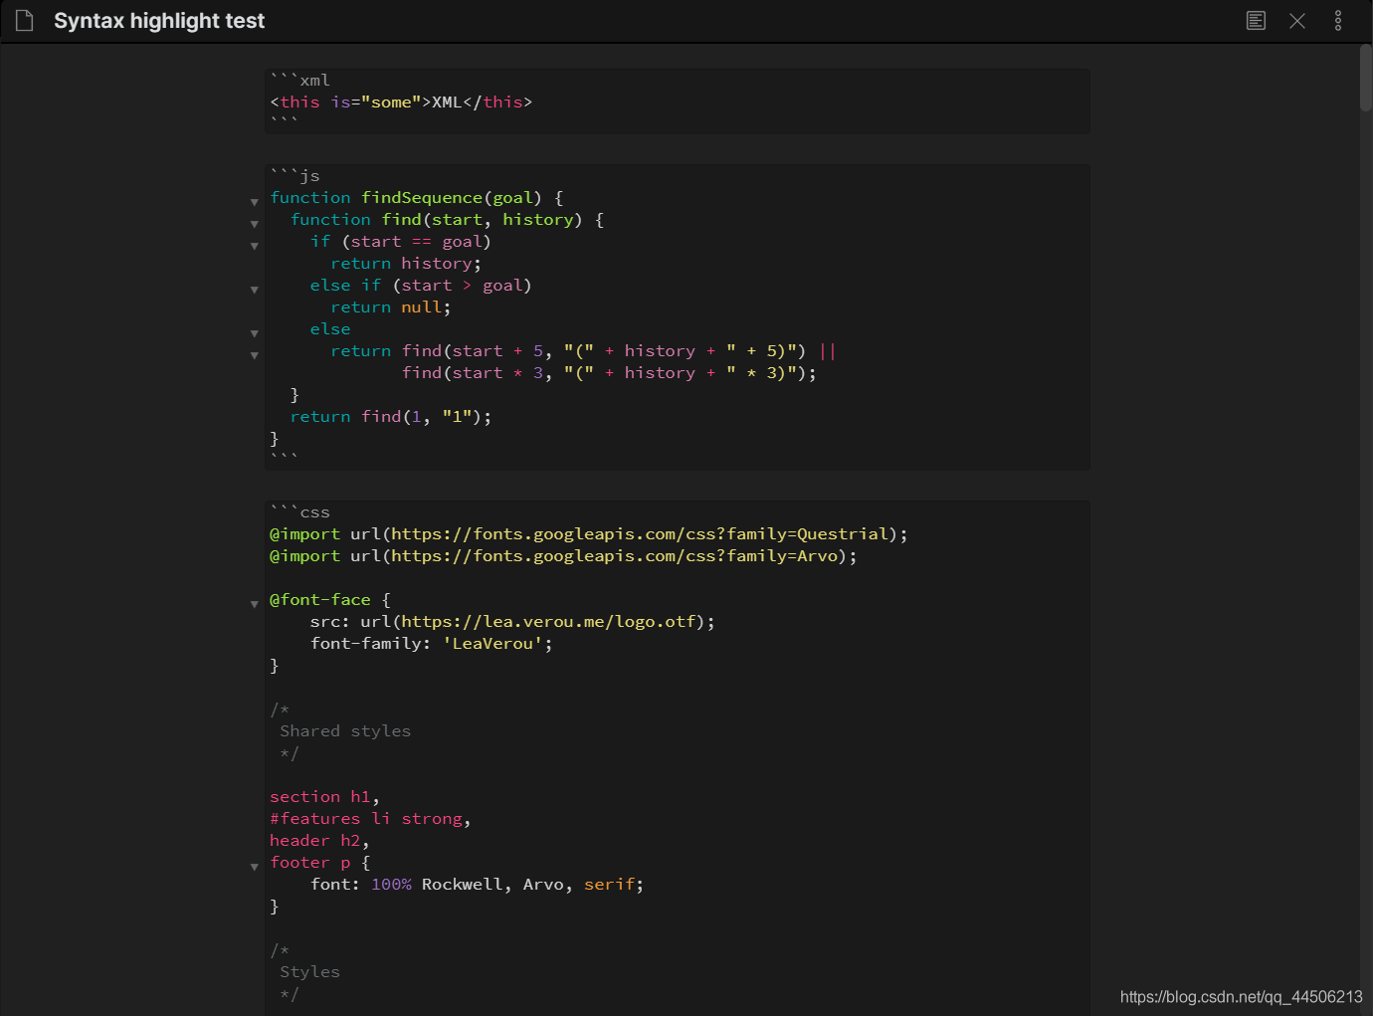Click the 'section h1,' selector line

pyautogui.click(x=324, y=797)
